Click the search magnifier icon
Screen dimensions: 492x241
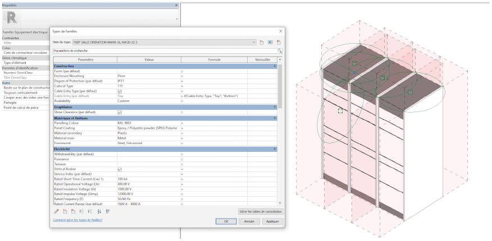[279, 50]
